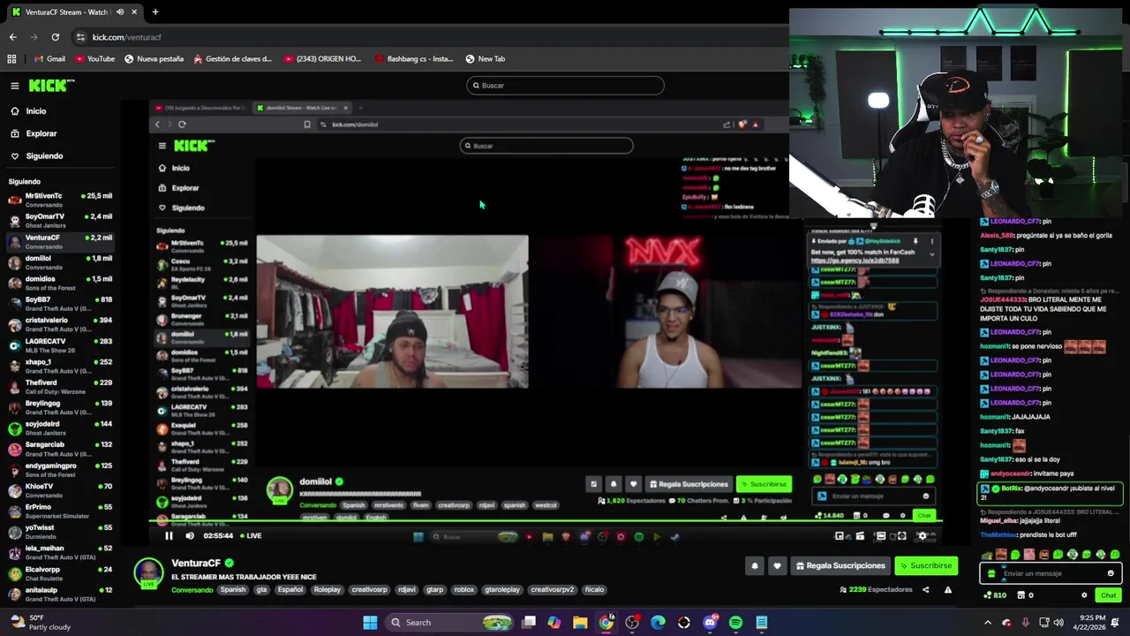Screen dimensions: 1130x636
Task: Open anitalaulp channel in sidebar
Action: (60, 594)
